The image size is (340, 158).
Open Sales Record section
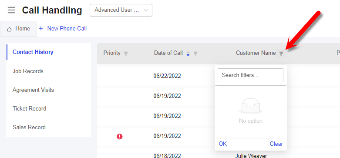[29, 127]
